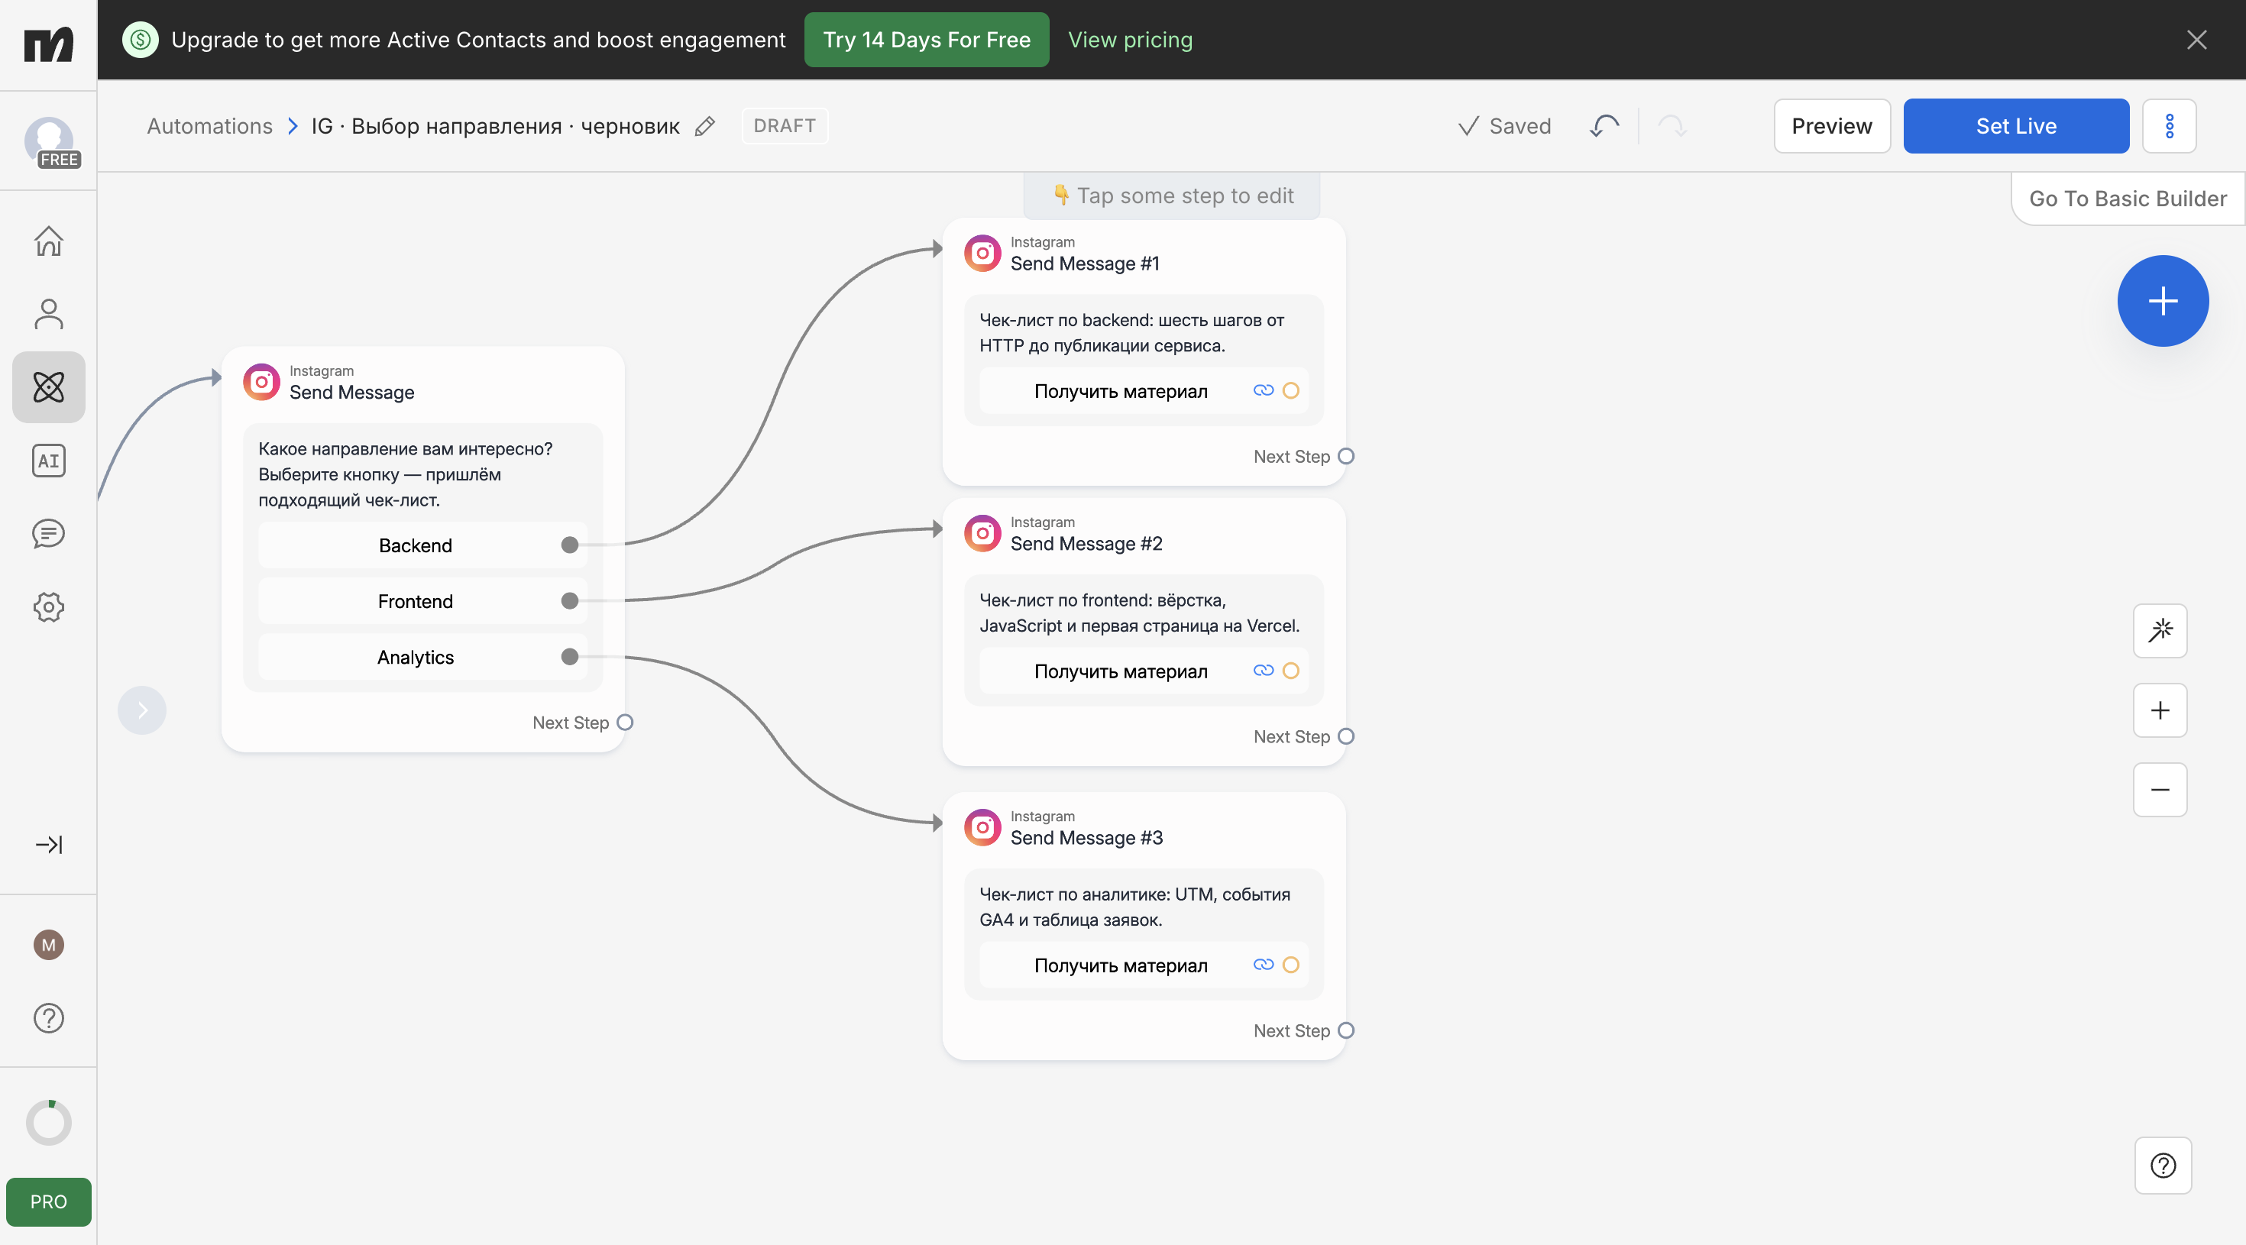Screen dimensions: 2246x1245
Task: Click the PRO upgrade button
Action: [x=49, y=1201]
